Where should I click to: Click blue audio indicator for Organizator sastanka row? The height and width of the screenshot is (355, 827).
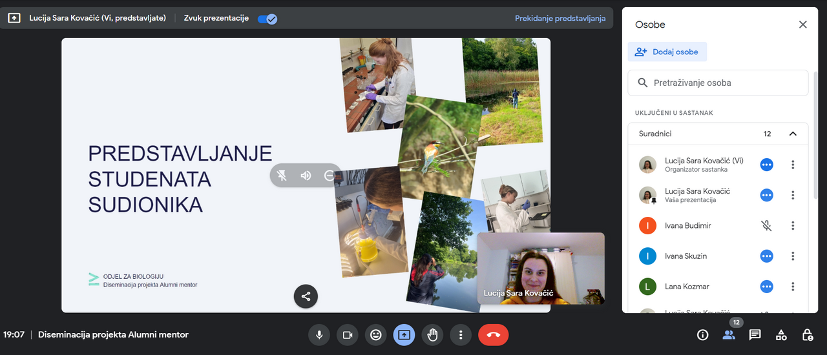(x=766, y=165)
